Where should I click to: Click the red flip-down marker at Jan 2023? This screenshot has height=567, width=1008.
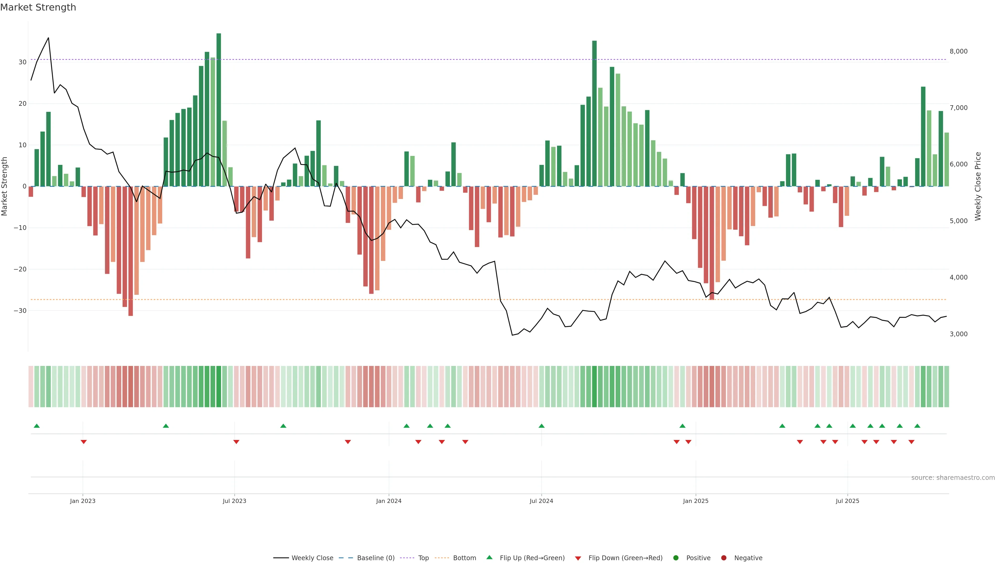coord(83,442)
